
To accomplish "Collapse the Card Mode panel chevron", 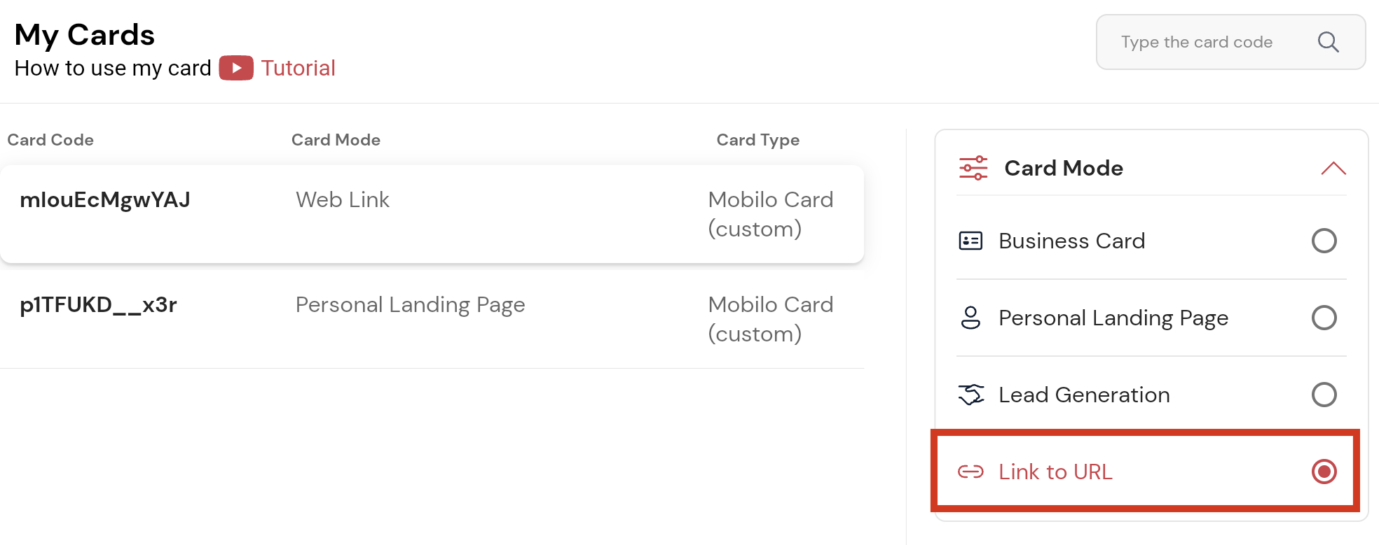I will (x=1333, y=169).
